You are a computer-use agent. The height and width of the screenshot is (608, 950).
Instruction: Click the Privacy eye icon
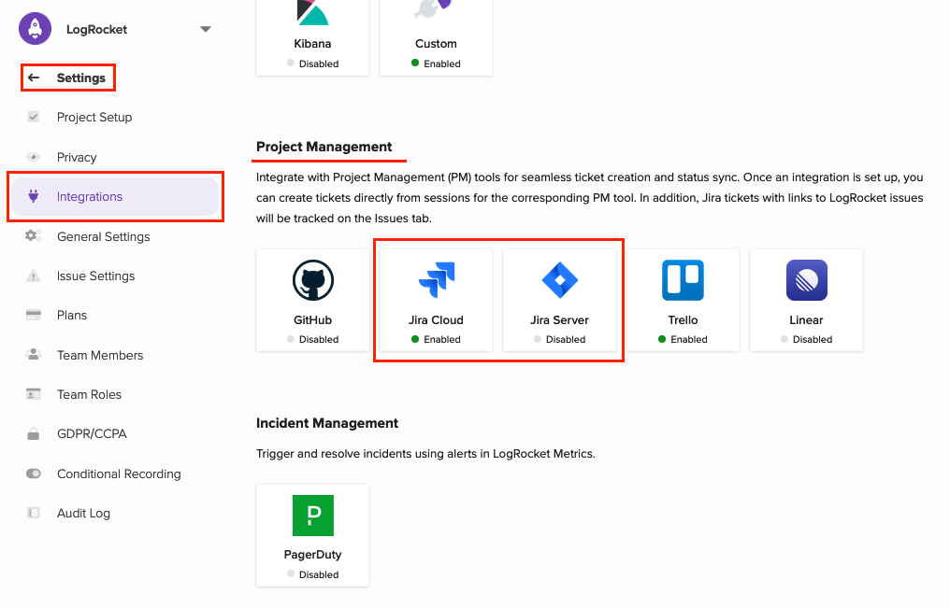(34, 157)
